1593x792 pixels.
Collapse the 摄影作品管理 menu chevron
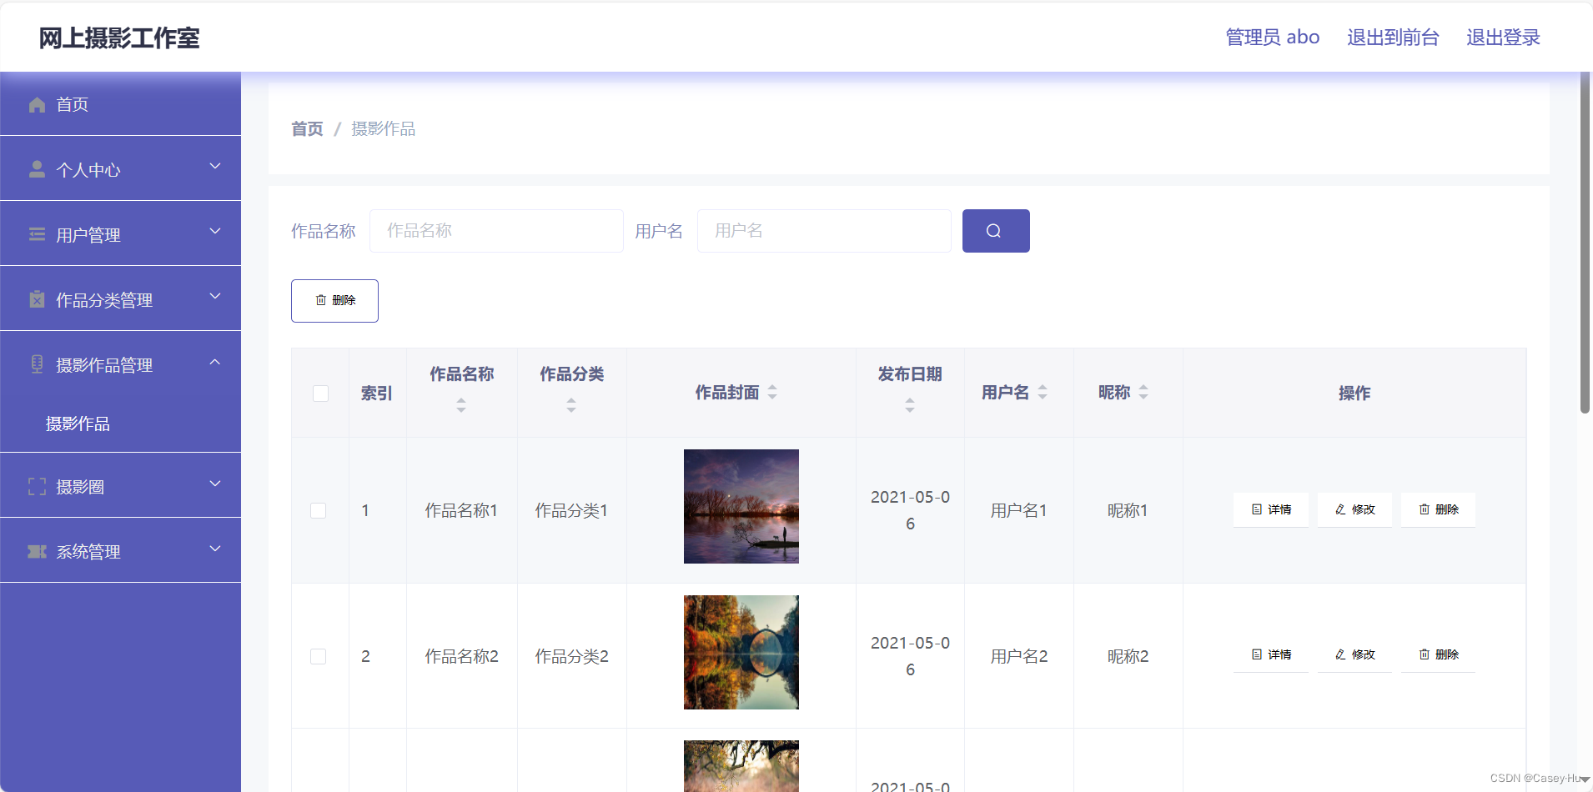215,362
